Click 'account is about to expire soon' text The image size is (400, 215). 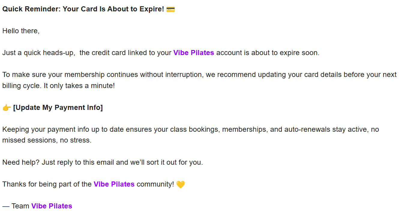click(268, 53)
